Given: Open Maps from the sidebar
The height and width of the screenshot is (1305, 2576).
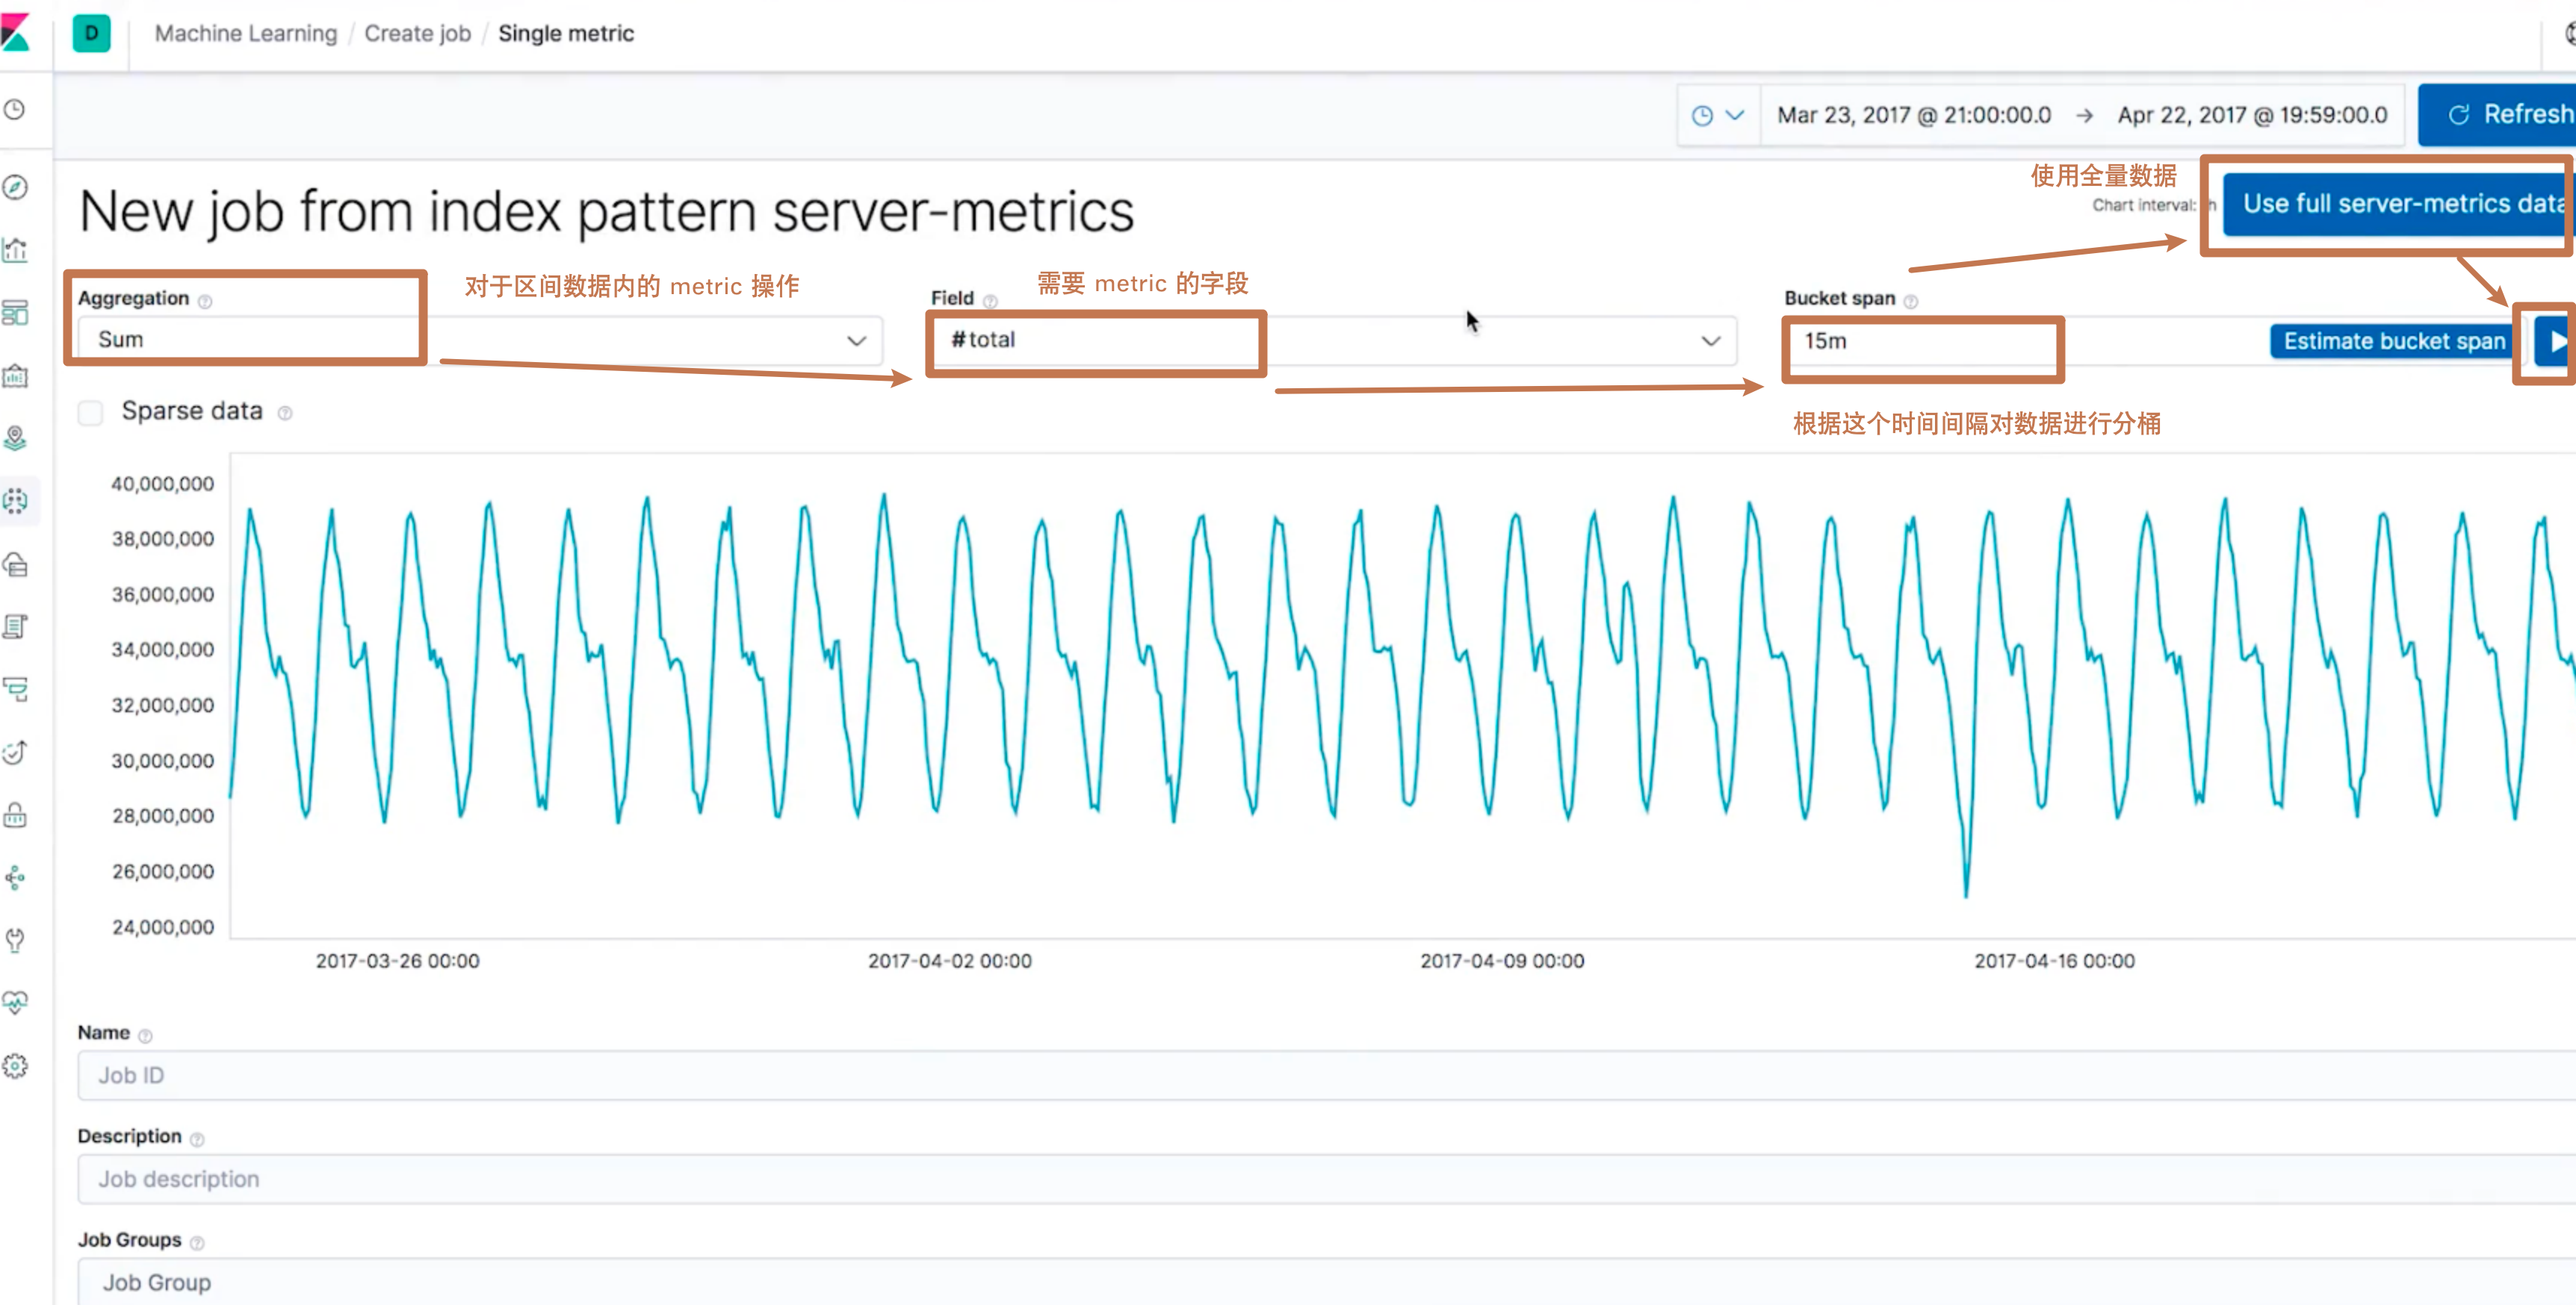Looking at the screenshot, I should coord(15,437).
